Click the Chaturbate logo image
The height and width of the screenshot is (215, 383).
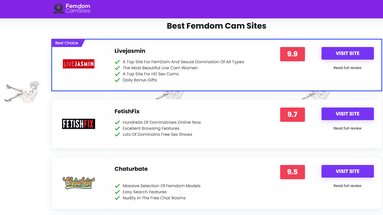pyautogui.click(x=79, y=183)
